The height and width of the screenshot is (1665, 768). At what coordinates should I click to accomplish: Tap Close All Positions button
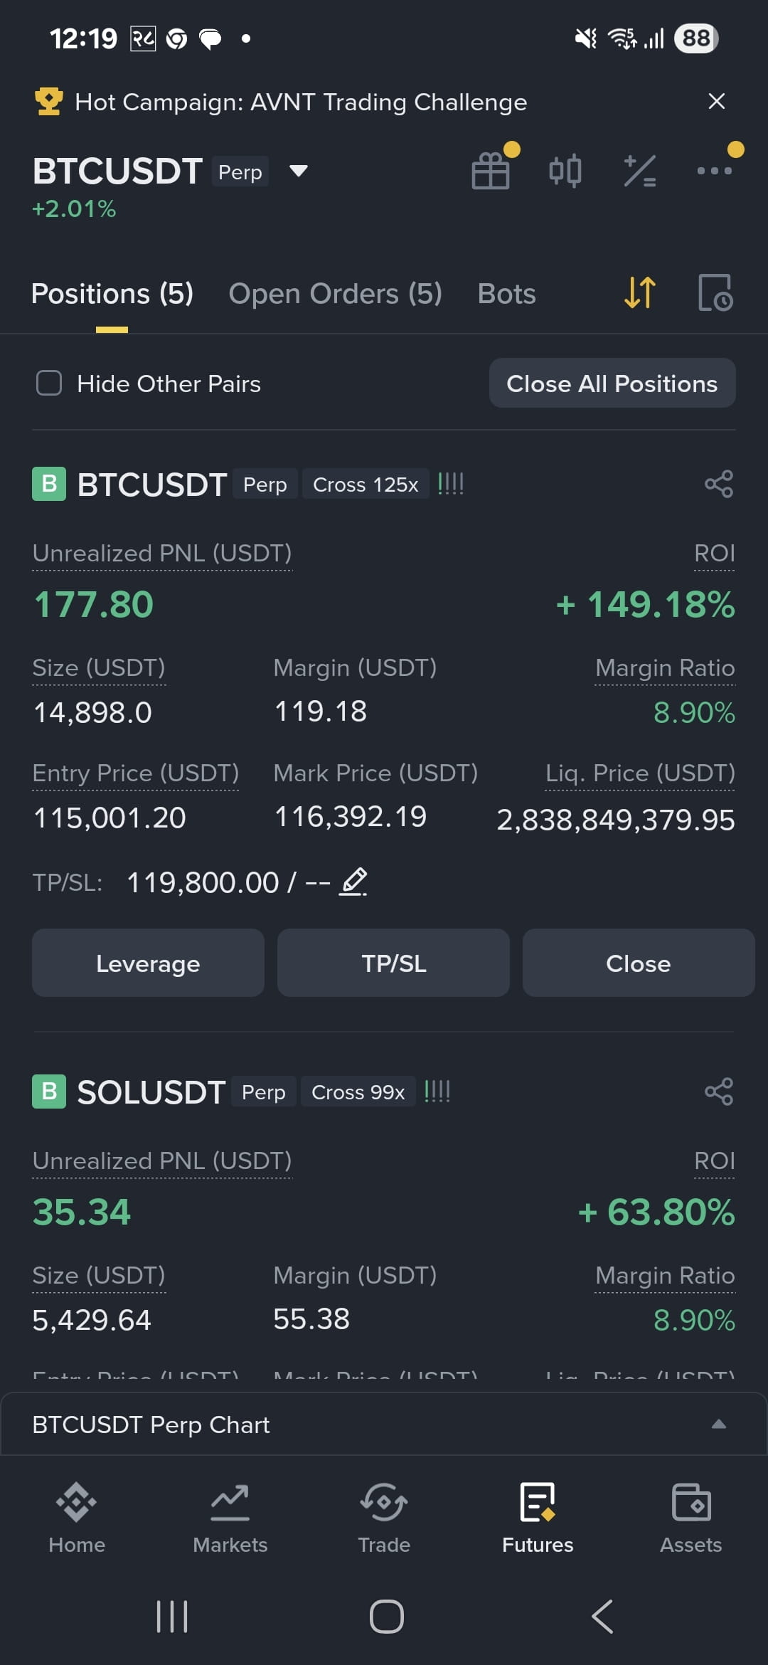612,383
